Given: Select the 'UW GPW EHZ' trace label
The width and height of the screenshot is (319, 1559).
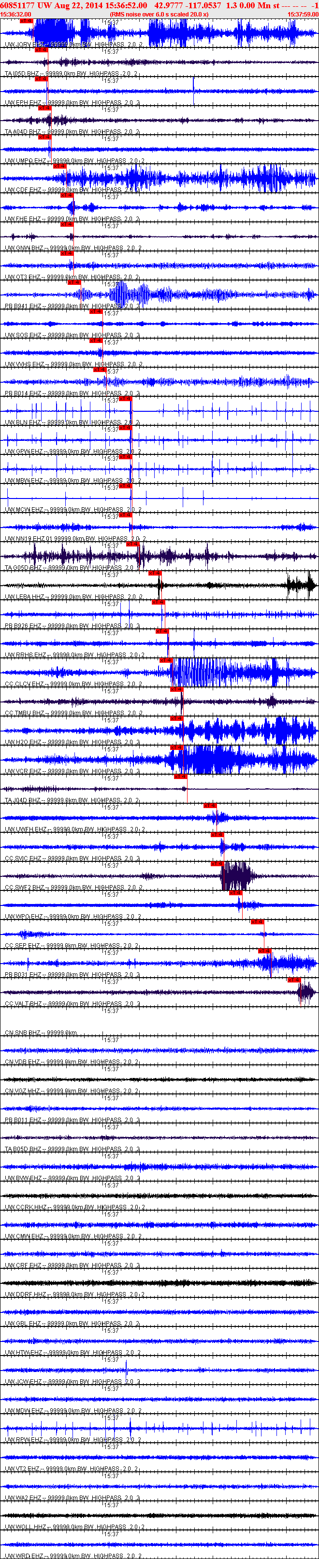Looking at the screenshot, I should pyautogui.click(x=73, y=452).
